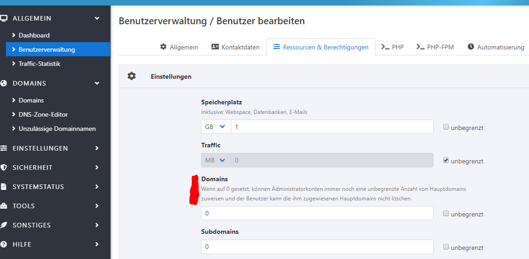Enable unbegrenzt checkbox for Speicherplatz
Image resolution: width=529 pixels, height=259 pixels.
pyautogui.click(x=446, y=127)
